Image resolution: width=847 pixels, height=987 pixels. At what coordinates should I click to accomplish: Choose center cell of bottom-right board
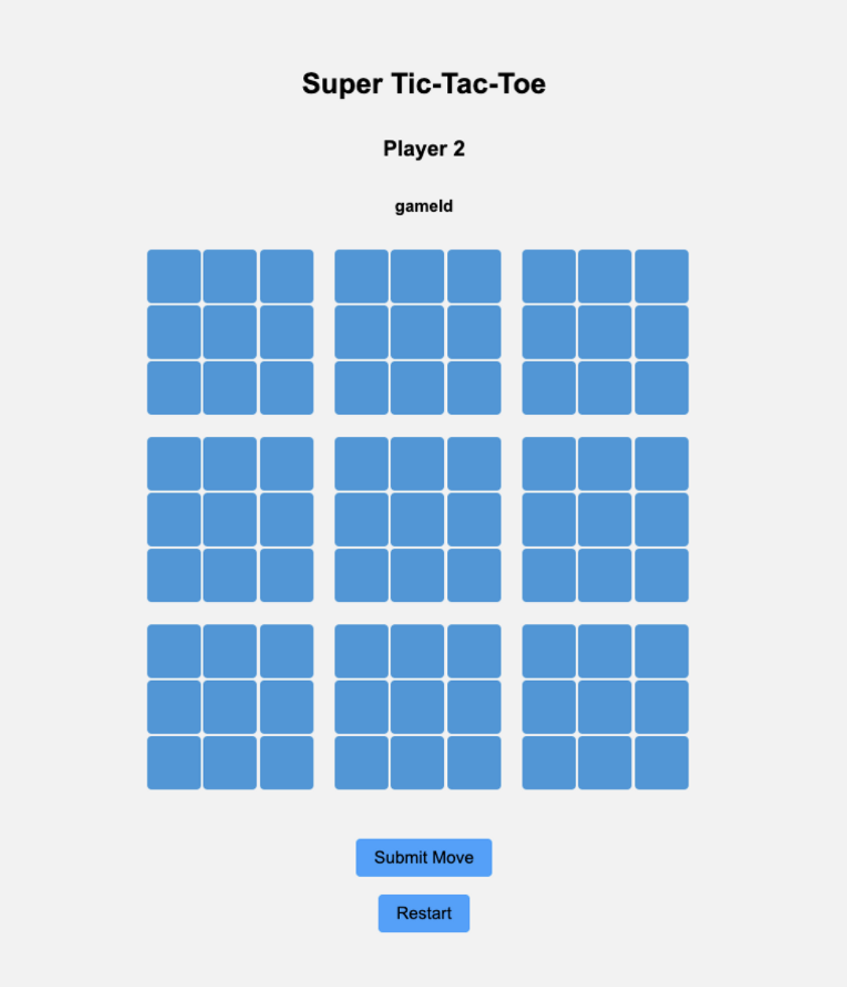(605, 707)
